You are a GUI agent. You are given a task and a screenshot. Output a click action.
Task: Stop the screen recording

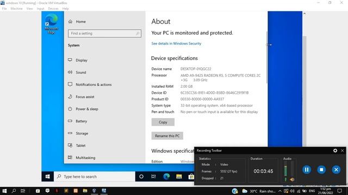tap(321, 170)
